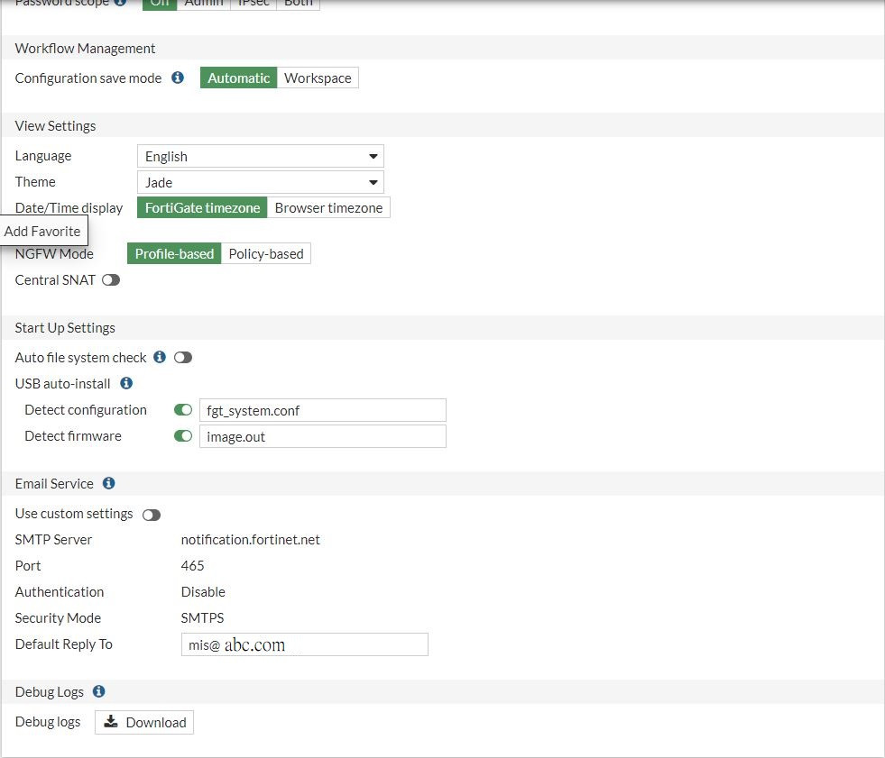Select Workspace configuration save mode
Screen dimensions: 885x758
click(318, 78)
